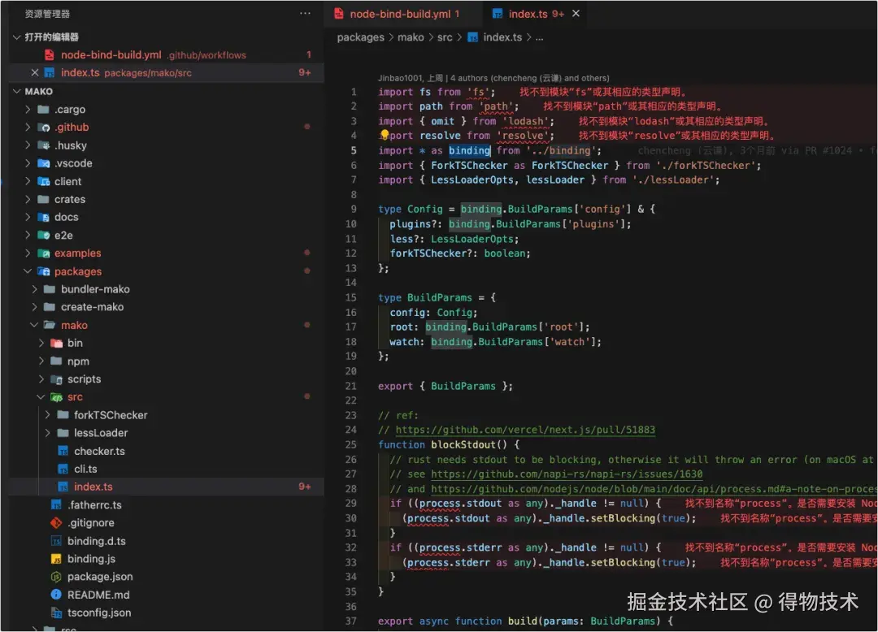The width and height of the screenshot is (878, 632).
Task: Collapse the open editors section
Action: pos(17,37)
